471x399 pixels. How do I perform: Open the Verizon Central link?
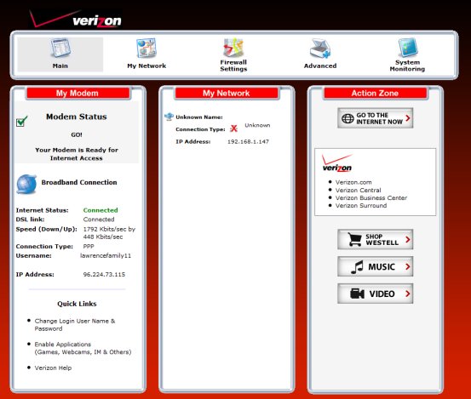coord(358,191)
